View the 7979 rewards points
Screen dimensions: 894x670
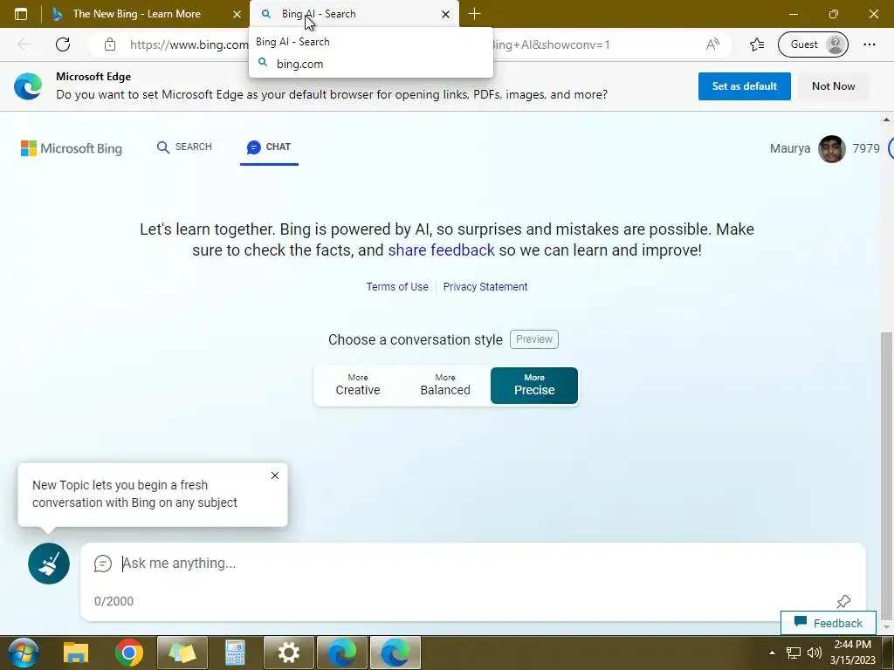(865, 148)
